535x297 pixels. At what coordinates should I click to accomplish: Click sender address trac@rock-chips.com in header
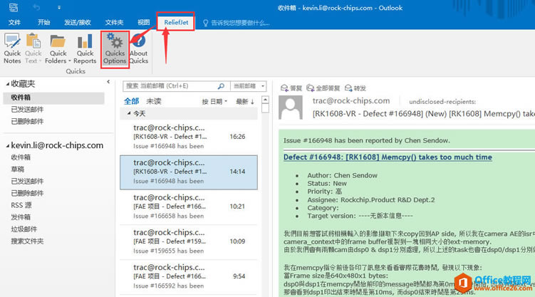pyautogui.click(x=351, y=101)
